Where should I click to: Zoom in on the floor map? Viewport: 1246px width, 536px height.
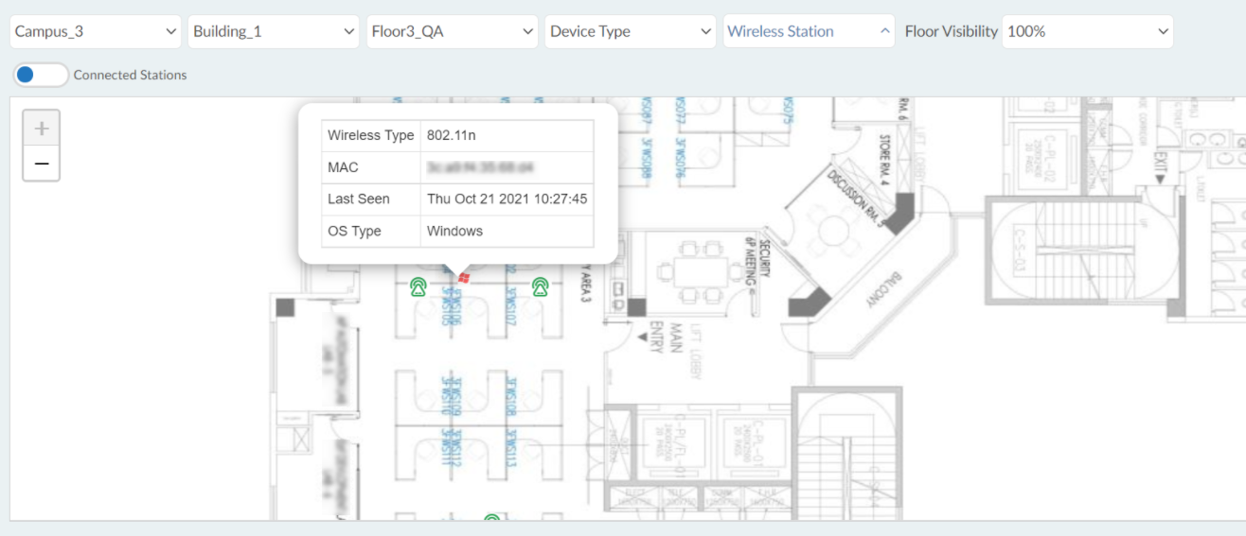(42, 128)
